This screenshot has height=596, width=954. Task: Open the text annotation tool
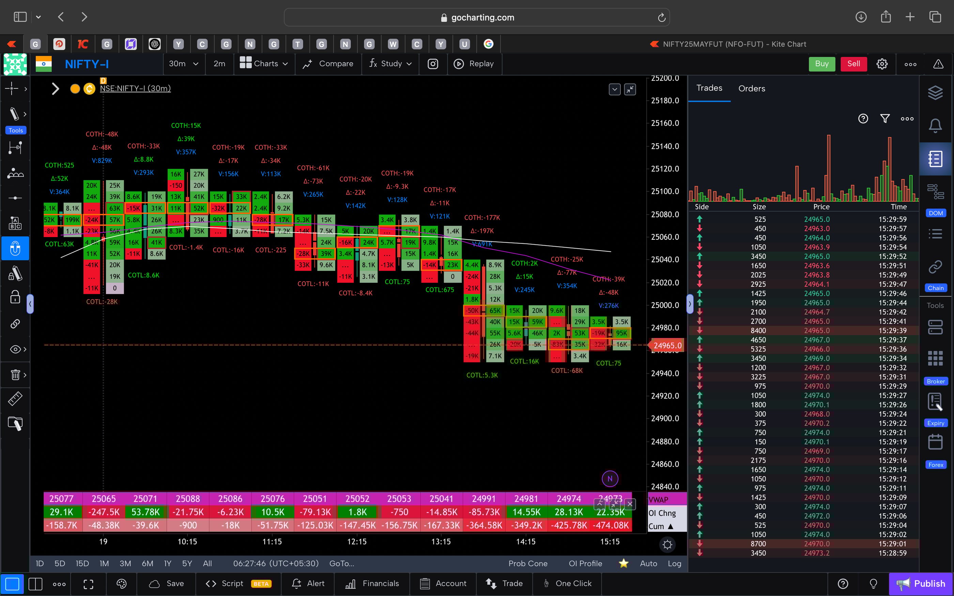point(15,223)
